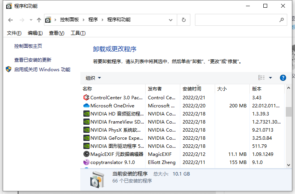Click the change view layout icon
The image size is (295, 194).
tap(261, 78)
